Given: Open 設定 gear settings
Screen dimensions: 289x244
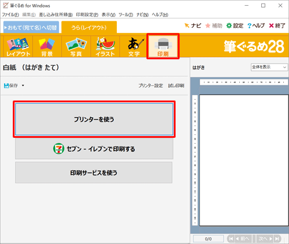Looking at the screenshot, I should (235, 25).
